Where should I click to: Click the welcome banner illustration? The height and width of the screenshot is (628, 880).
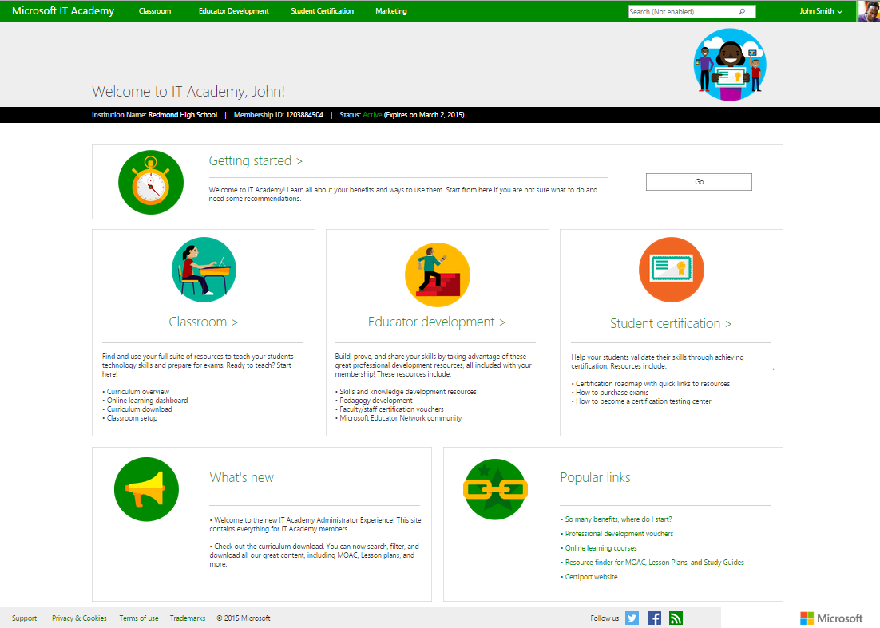click(x=730, y=65)
